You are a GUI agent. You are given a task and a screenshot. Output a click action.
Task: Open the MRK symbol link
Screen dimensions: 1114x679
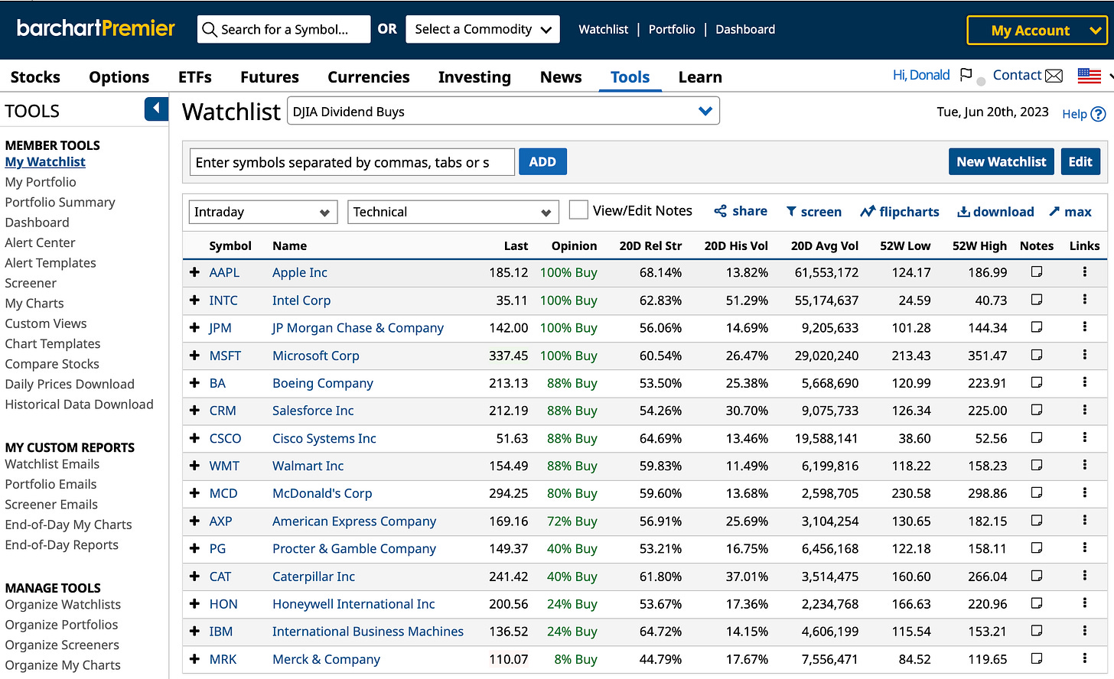[223, 658]
